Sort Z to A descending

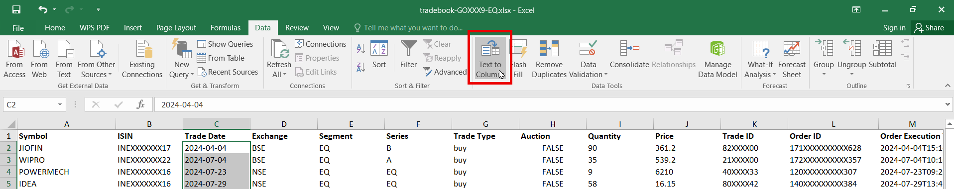[361, 67]
